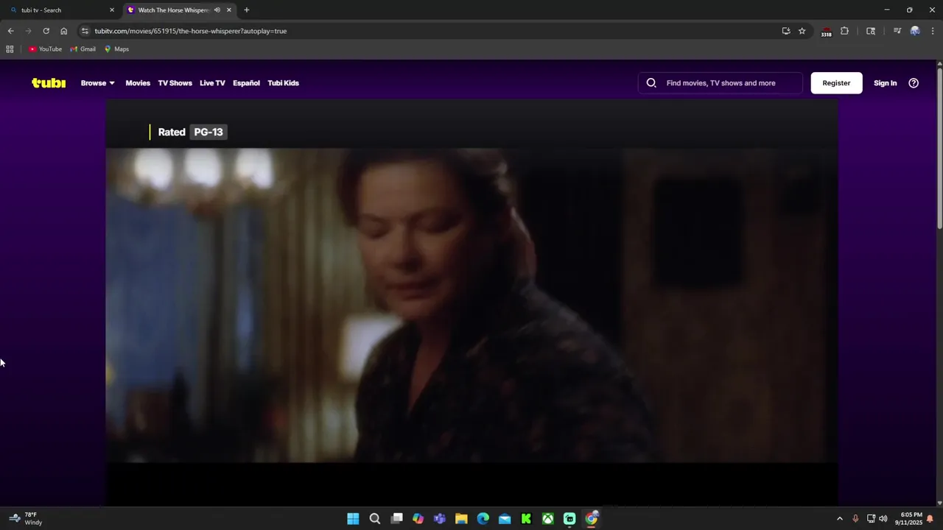Click the microphone tray icon
The image size is (943, 530).
click(x=855, y=519)
